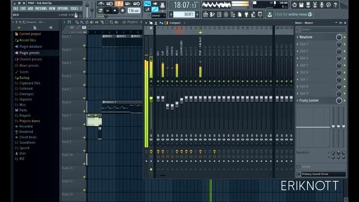359x202 pixels.
Task: Click the Fruity Limiter mix level knob
Action: coord(339,100)
